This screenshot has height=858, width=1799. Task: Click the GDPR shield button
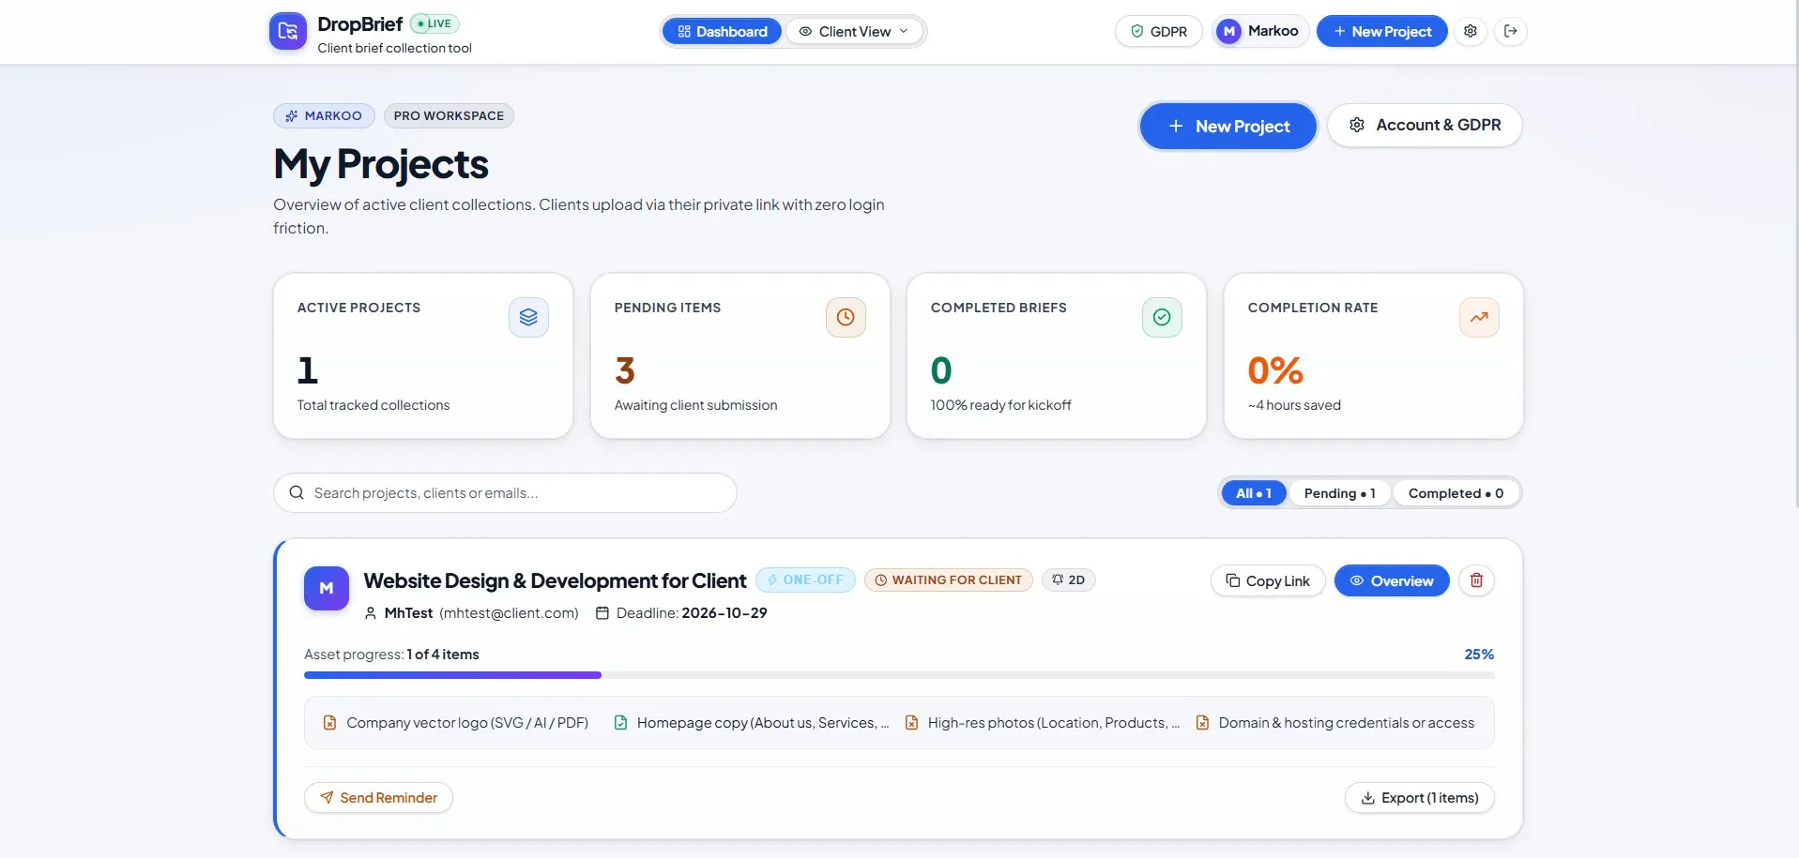click(x=1158, y=31)
